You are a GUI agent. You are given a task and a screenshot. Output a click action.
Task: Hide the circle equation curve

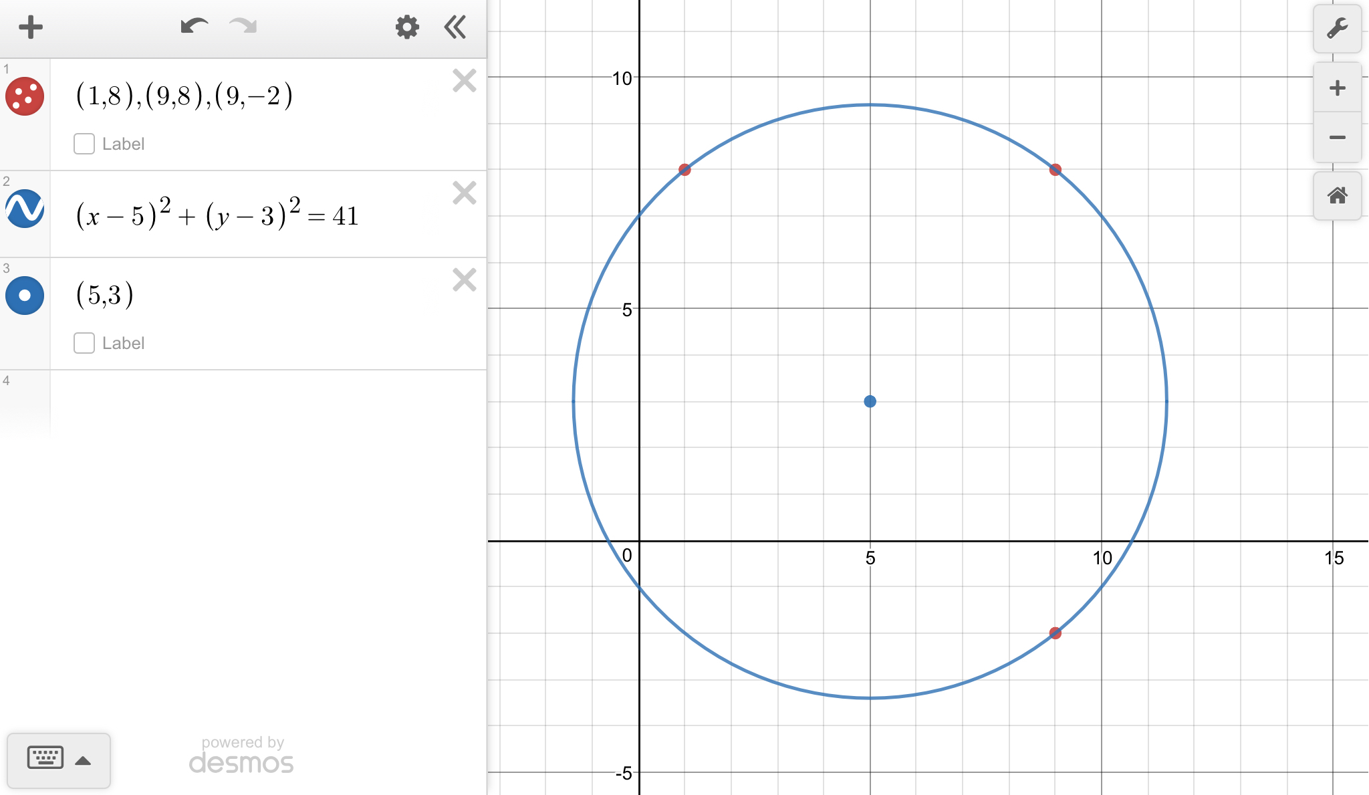click(x=25, y=209)
